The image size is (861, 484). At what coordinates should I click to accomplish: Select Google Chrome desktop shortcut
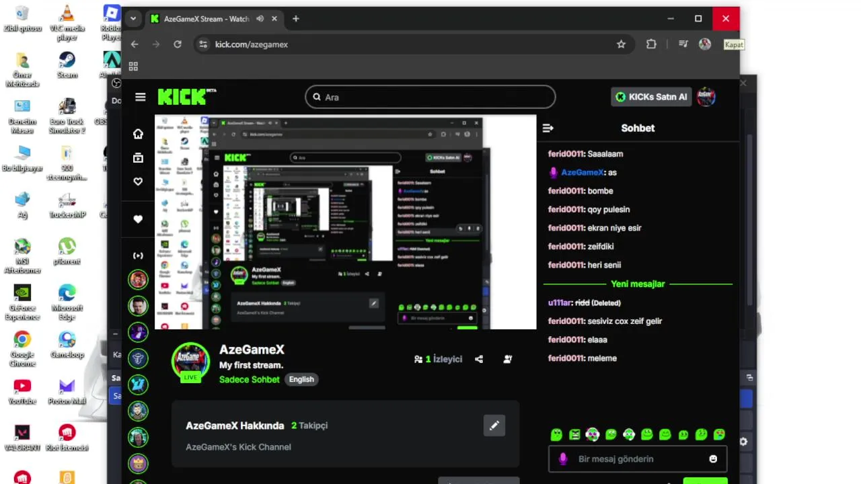(22, 349)
